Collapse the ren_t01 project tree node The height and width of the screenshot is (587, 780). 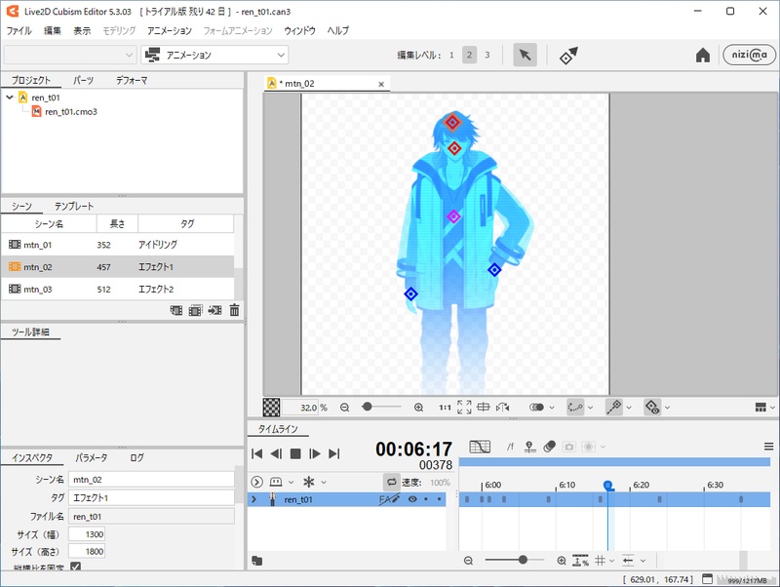(10, 97)
